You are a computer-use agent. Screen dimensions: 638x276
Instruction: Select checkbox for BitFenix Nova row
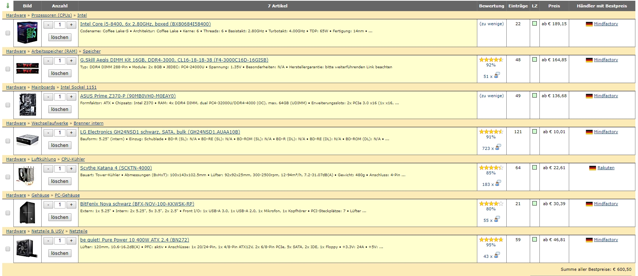pos(8,213)
